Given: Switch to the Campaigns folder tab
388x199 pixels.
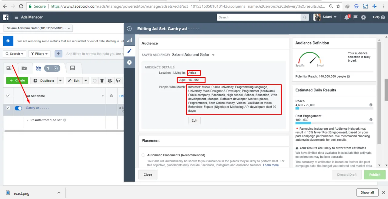Looking at the screenshot, I should [24, 68].
